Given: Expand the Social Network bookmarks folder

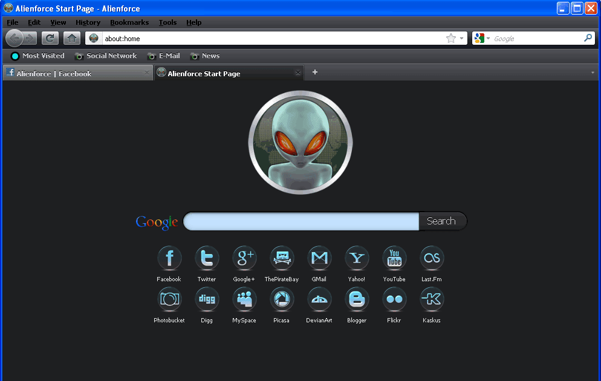Looking at the screenshot, I should tap(106, 56).
